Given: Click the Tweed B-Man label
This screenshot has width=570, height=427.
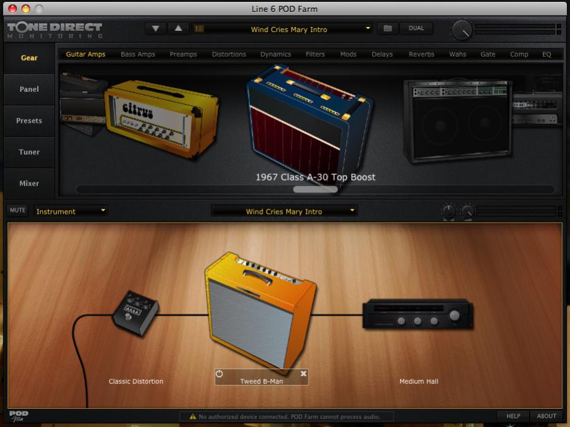Looking at the screenshot, I should pyautogui.click(x=261, y=381).
